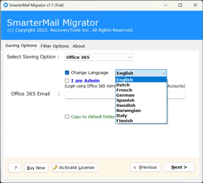Pick Finnish in the language list
This screenshot has width=203, height=183.
coord(125,120)
